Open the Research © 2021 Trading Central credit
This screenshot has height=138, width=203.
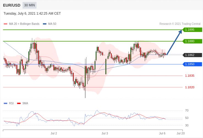pyautogui.click(x=180, y=24)
